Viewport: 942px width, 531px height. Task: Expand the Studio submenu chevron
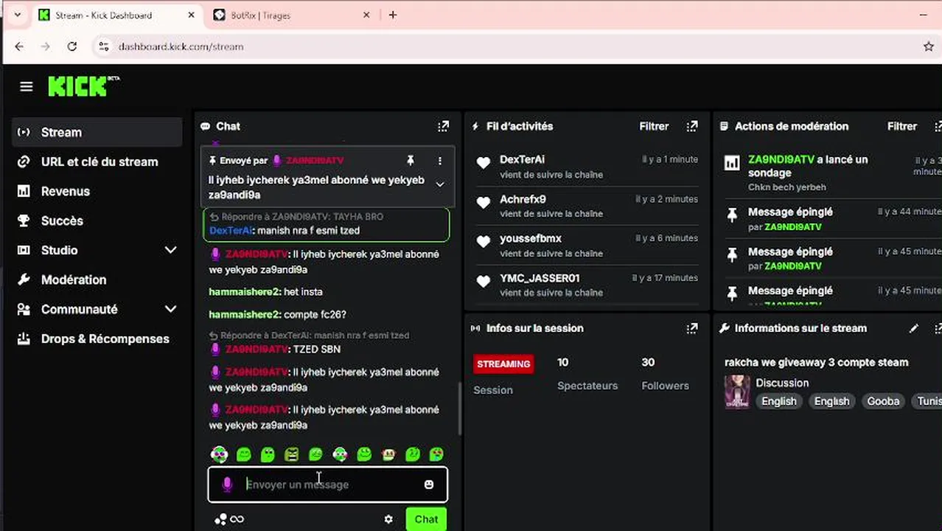coord(170,250)
